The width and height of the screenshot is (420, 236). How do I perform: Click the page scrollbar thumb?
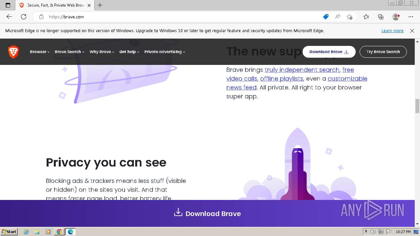417,106
